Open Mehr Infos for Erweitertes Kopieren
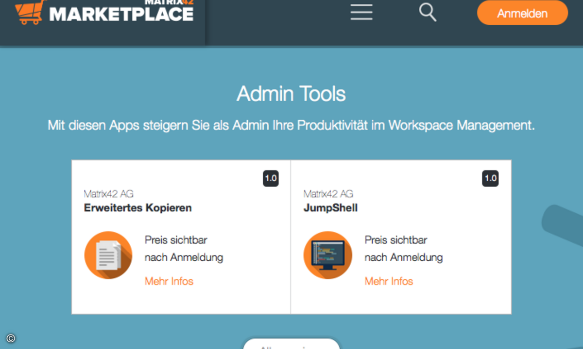This screenshot has width=583, height=349. click(x=169, y=281)
